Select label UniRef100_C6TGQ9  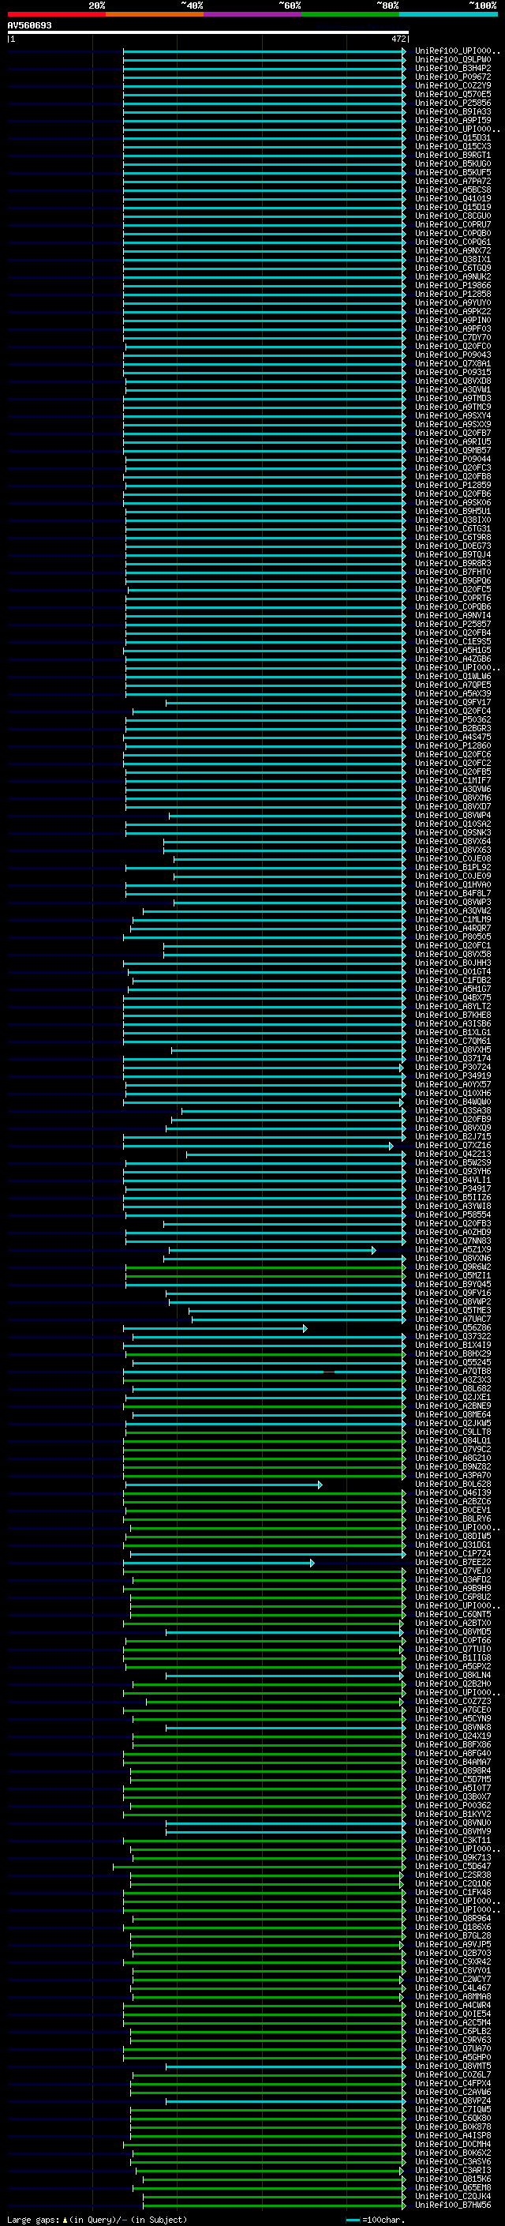pyautogui.click(x=453, y=268)
